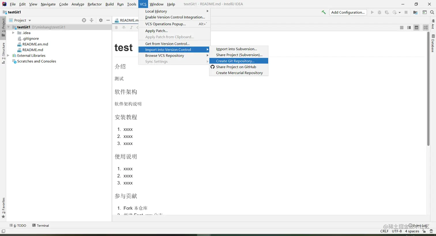Choose Create Git Repository...
The width and height of the screenshot is (436, 236).
point(239,61)
